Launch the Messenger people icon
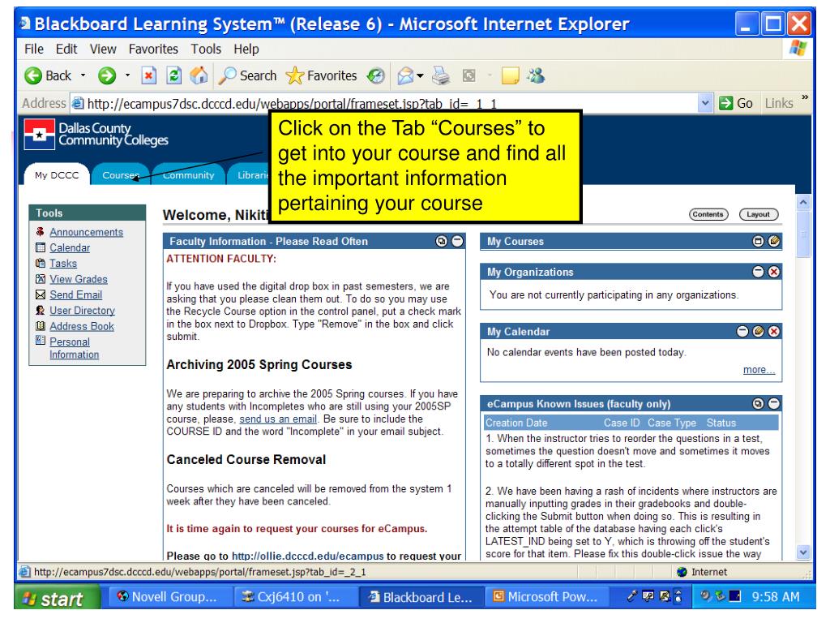This screenshot has height=623, width=830. point(536,75)
